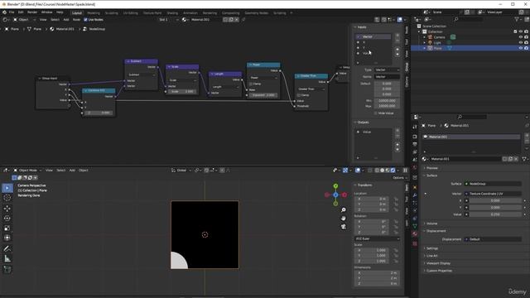
Task: Open the socket Type dropdown showing Vector
Action: tap(387, 70)
